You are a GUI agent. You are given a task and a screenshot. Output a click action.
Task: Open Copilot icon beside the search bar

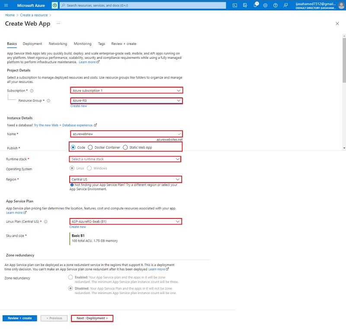coord(54,5)
